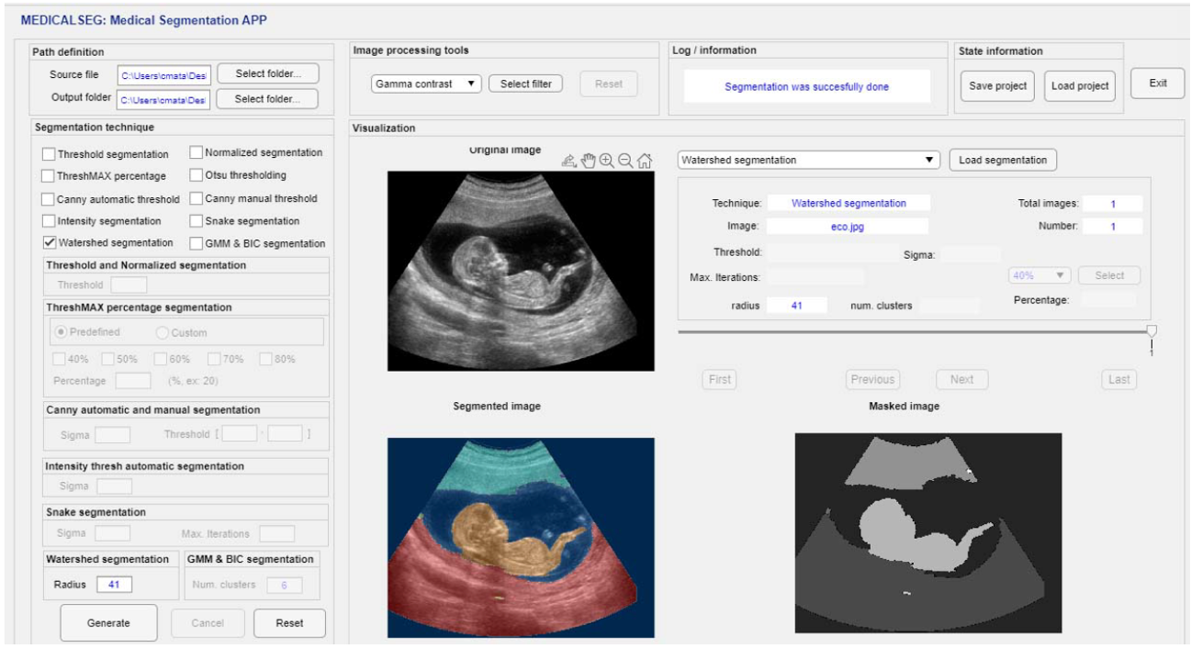
Task: Click the image number slider handle
Action: pos(1152,331)
